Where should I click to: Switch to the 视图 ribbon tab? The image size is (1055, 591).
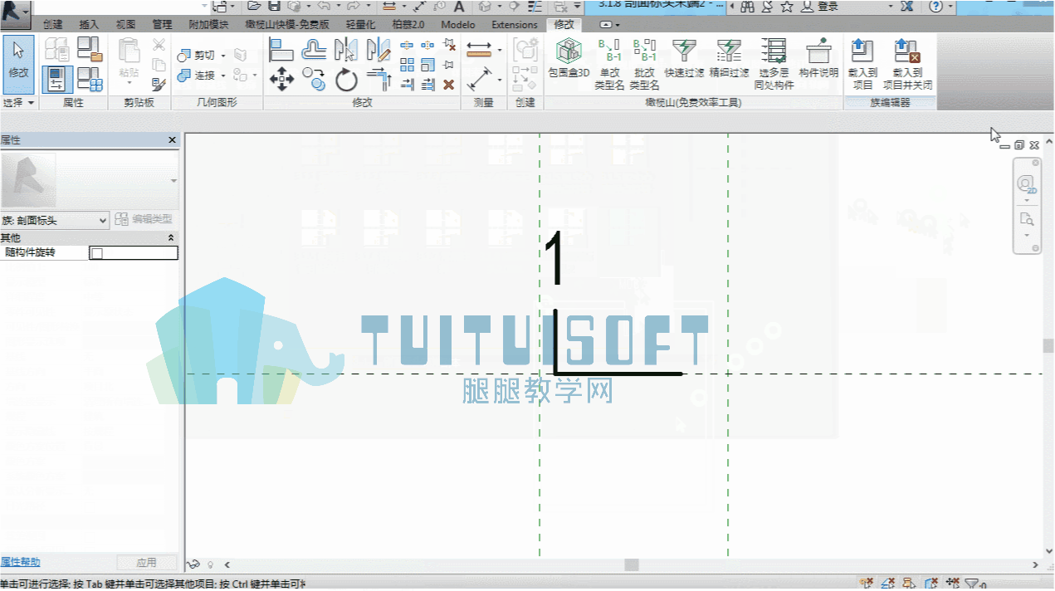pos(125,25)
